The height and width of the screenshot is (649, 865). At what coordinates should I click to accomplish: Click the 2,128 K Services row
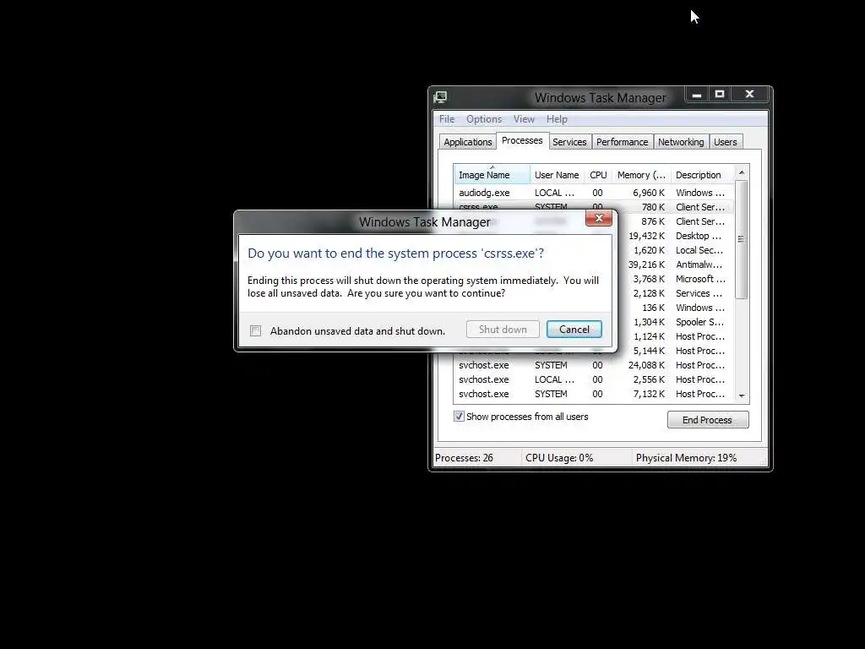[677, 293]
